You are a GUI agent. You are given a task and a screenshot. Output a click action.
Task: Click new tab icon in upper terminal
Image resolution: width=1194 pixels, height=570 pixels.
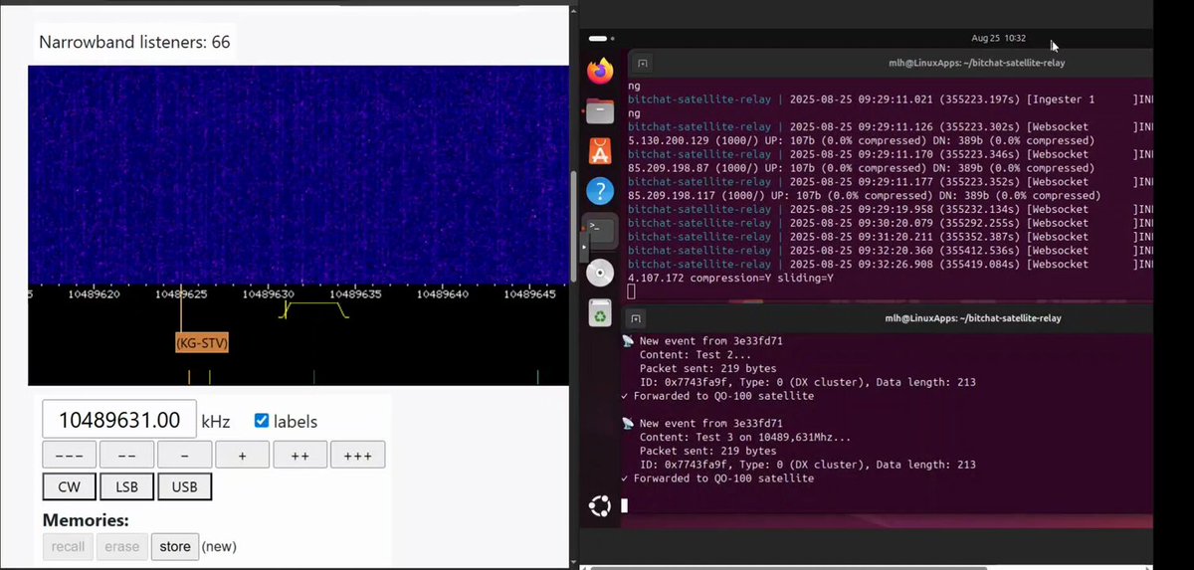[x=643, y=63]
